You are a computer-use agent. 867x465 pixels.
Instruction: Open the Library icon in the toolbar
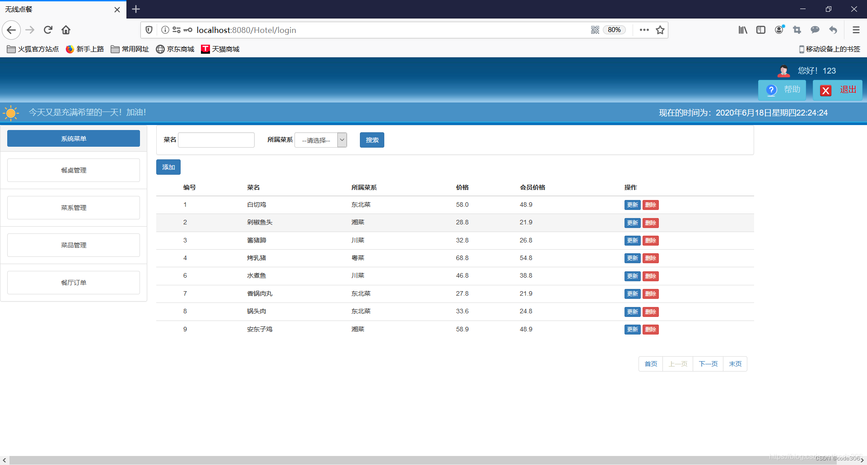743,30
